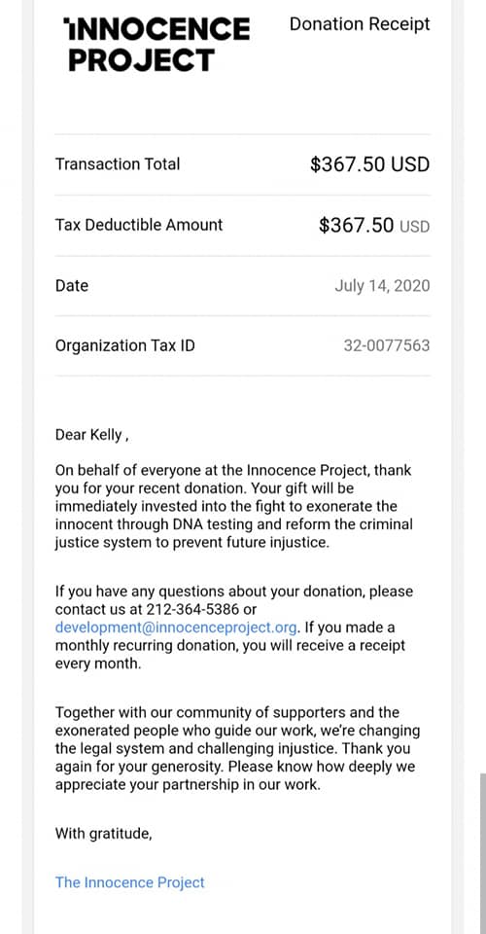Click the Date row label
Image resolution: width=486 pixels, height=934 pixels.
[x=71, y=286]
